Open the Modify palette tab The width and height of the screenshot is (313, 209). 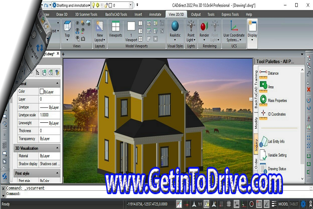pyautogui.click(x=256, y=123)
